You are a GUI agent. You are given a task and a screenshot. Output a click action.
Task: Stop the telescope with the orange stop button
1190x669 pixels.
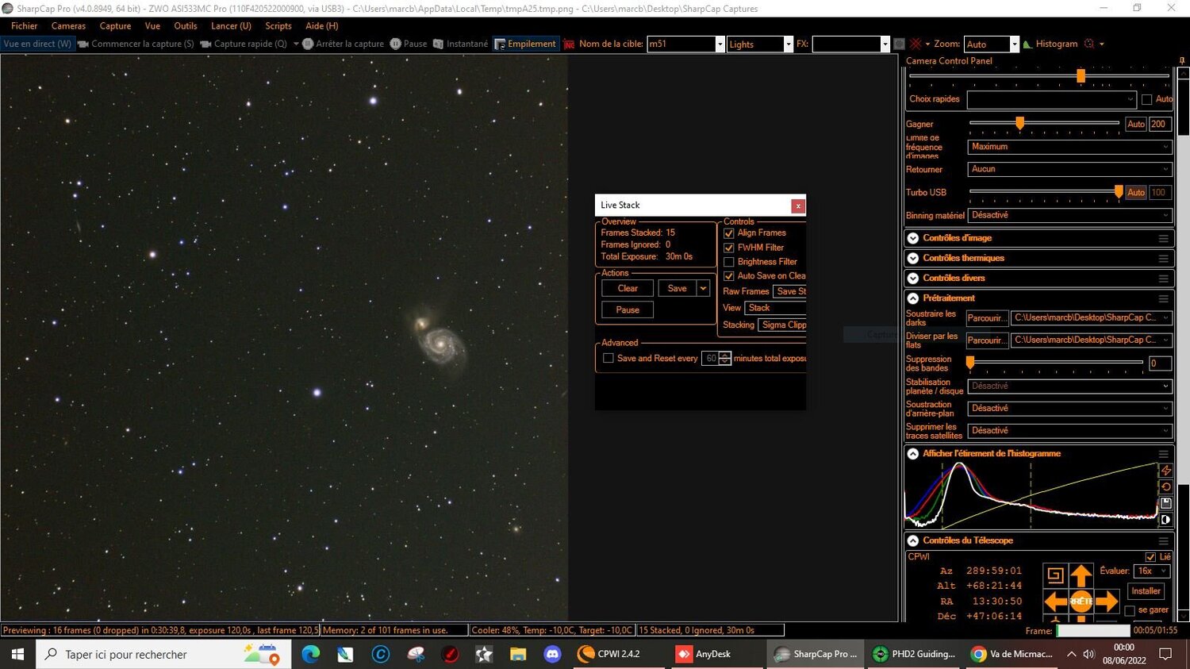(1081, 602)
